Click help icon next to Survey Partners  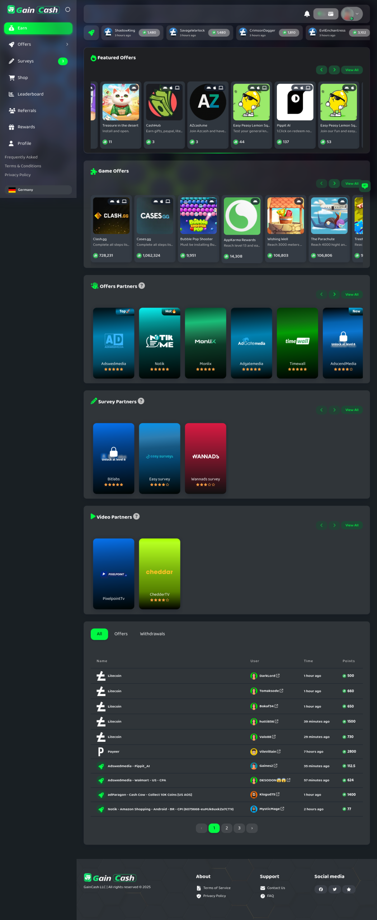coord(141,401)
